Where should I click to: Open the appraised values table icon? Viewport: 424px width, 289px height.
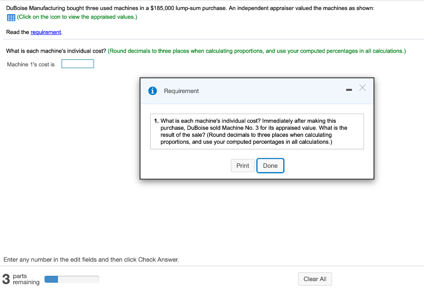coord(11,17)
